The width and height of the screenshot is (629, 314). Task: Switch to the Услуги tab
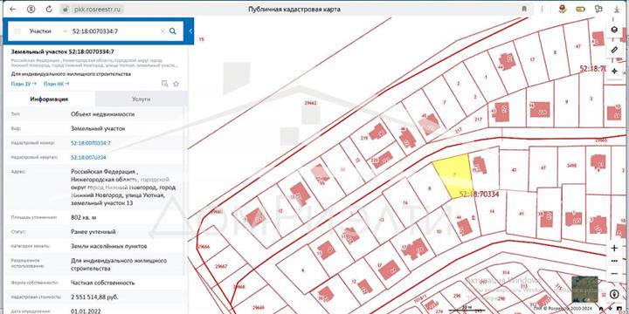click(x=142, y=99)
